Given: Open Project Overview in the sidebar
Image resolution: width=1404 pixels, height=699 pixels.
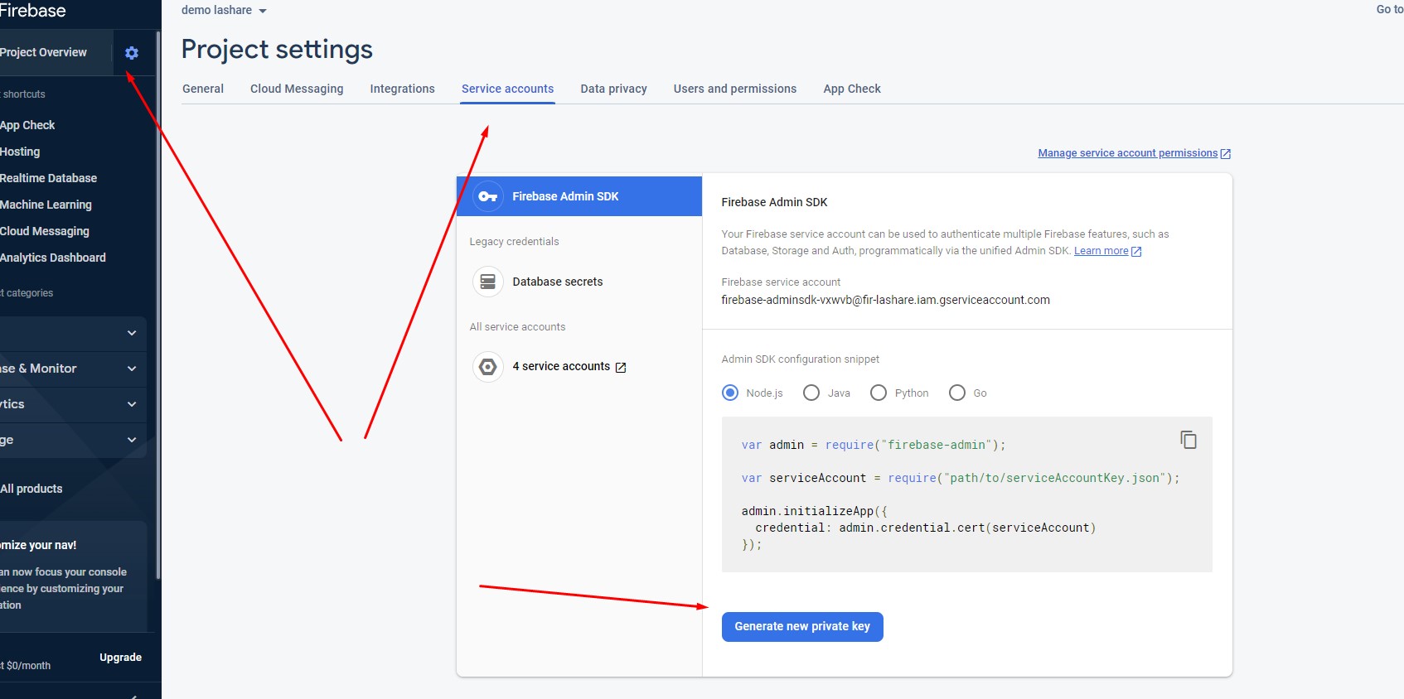Looking at the screenshot, I should 43,52.
